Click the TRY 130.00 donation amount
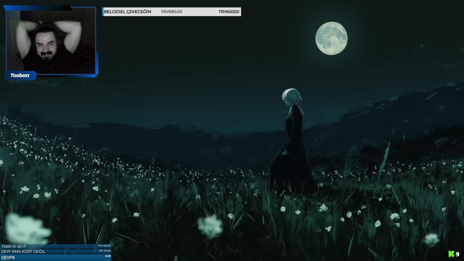Screen dimensions: 464x261 click(x=105, y=251)
